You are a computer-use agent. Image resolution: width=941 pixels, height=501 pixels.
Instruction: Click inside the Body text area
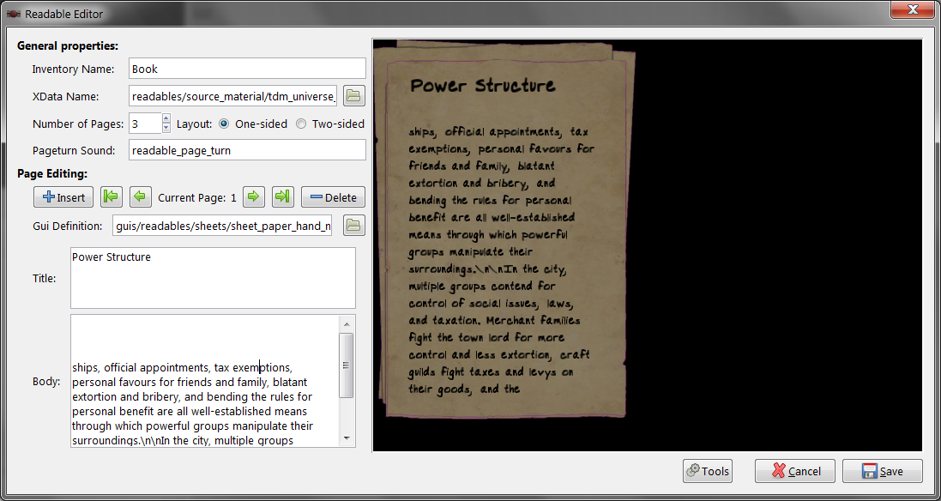[x=205, y=380]
